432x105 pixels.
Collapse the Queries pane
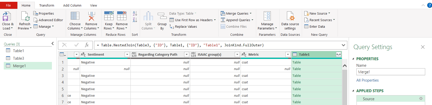(53, 44)
